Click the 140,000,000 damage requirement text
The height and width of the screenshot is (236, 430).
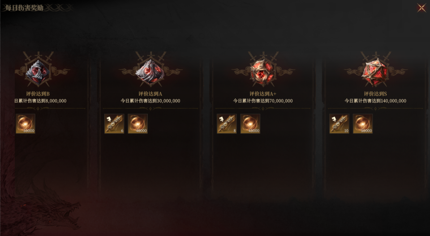point(375,101)
